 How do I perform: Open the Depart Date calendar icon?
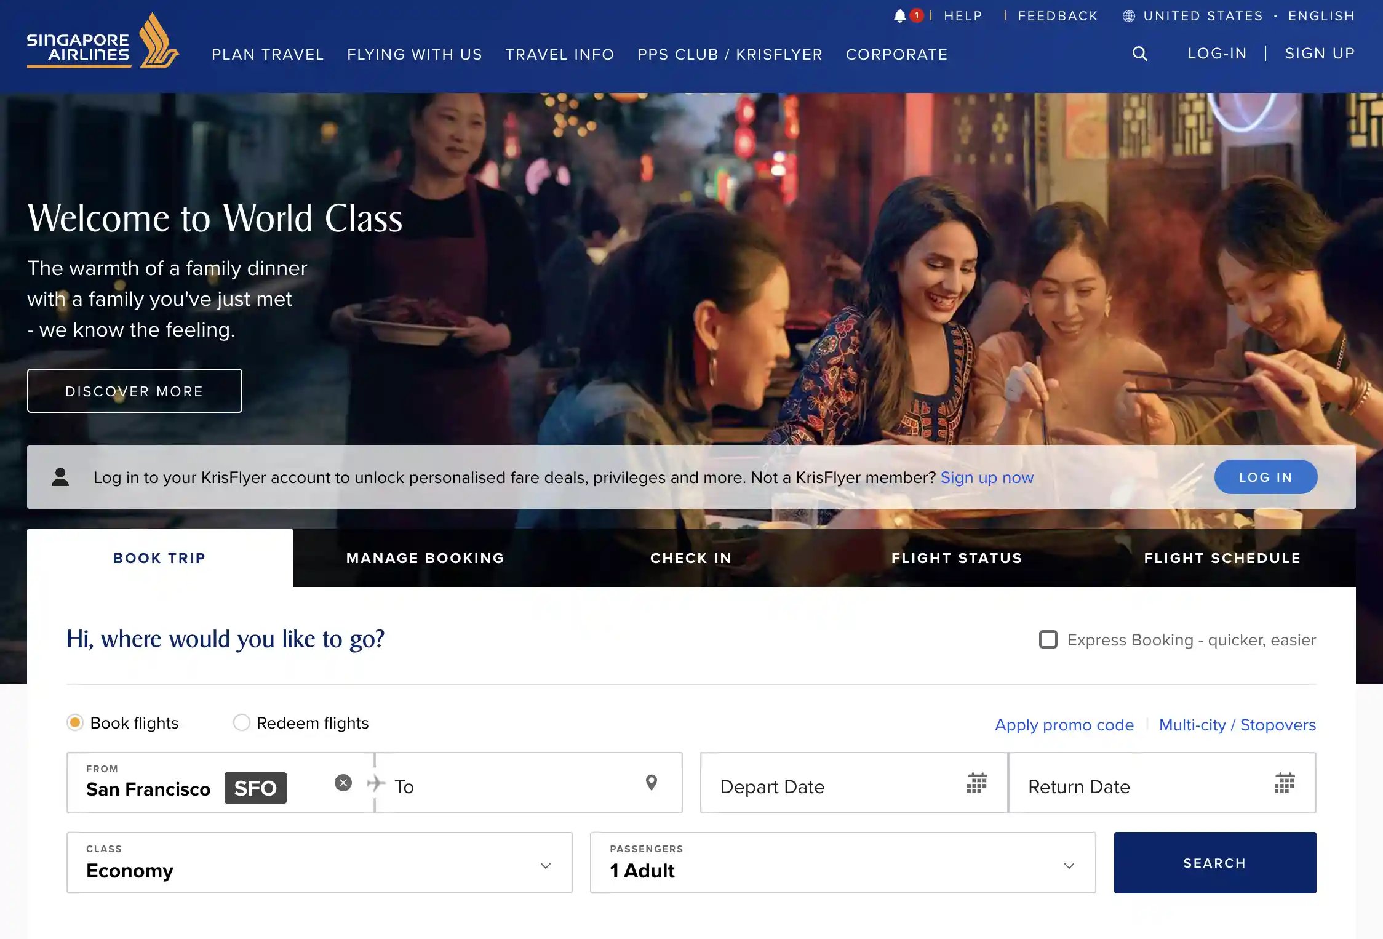[977, 783]
